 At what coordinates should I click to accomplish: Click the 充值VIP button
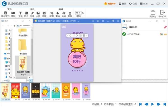click(x=110, y=4)
